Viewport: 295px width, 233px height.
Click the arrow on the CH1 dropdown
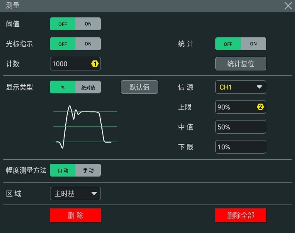click(x=259, y=87)
